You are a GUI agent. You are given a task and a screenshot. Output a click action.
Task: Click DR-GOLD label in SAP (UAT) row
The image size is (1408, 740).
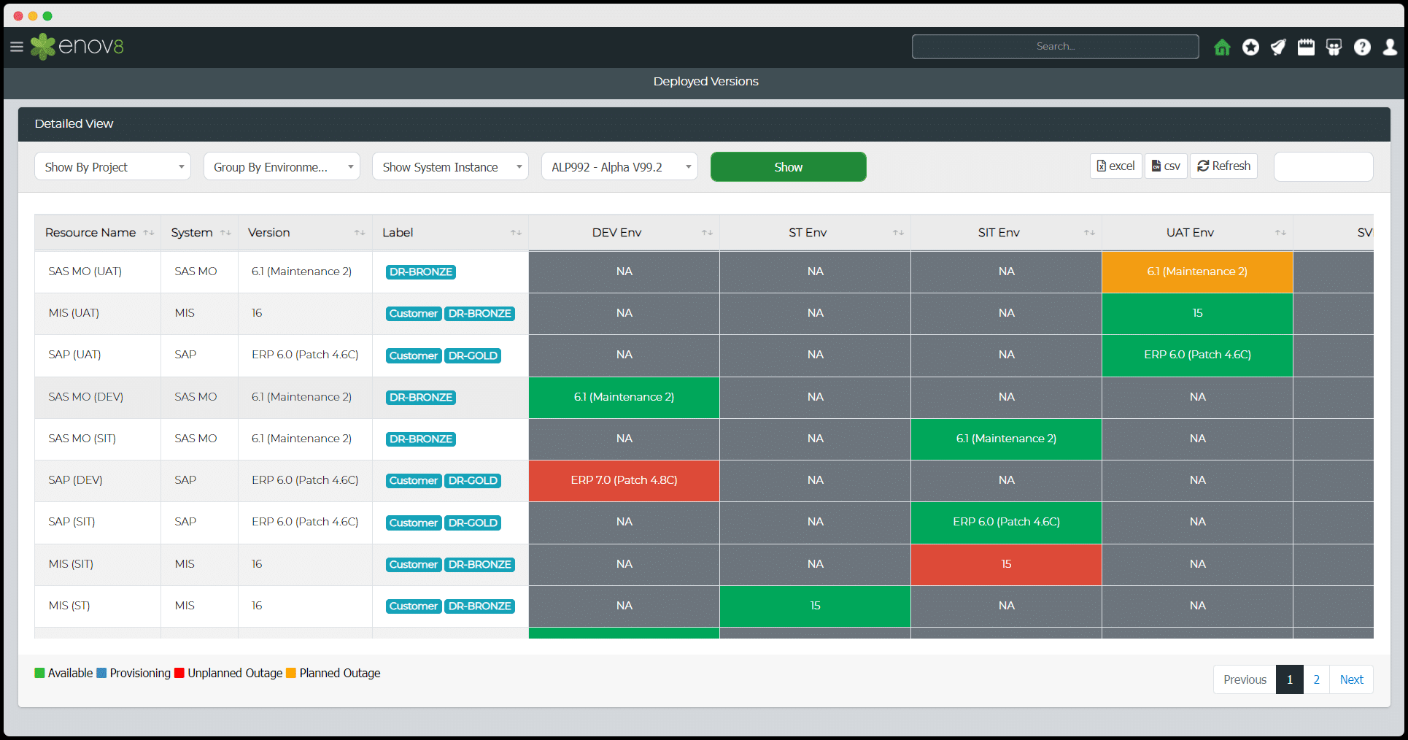click(x=473, y=356)
